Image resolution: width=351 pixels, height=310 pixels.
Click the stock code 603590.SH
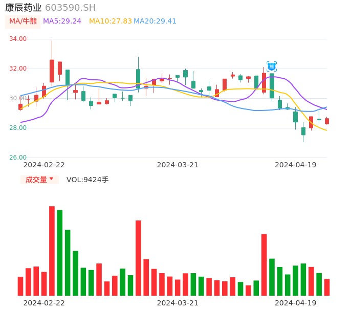[x=70, y=8]
